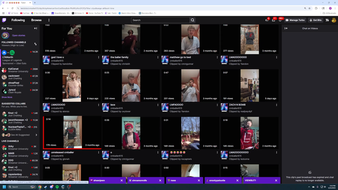338x190 pixels.
Task: Open zackrawrr channel in sidebar
Action: click(x=20, y=77)
